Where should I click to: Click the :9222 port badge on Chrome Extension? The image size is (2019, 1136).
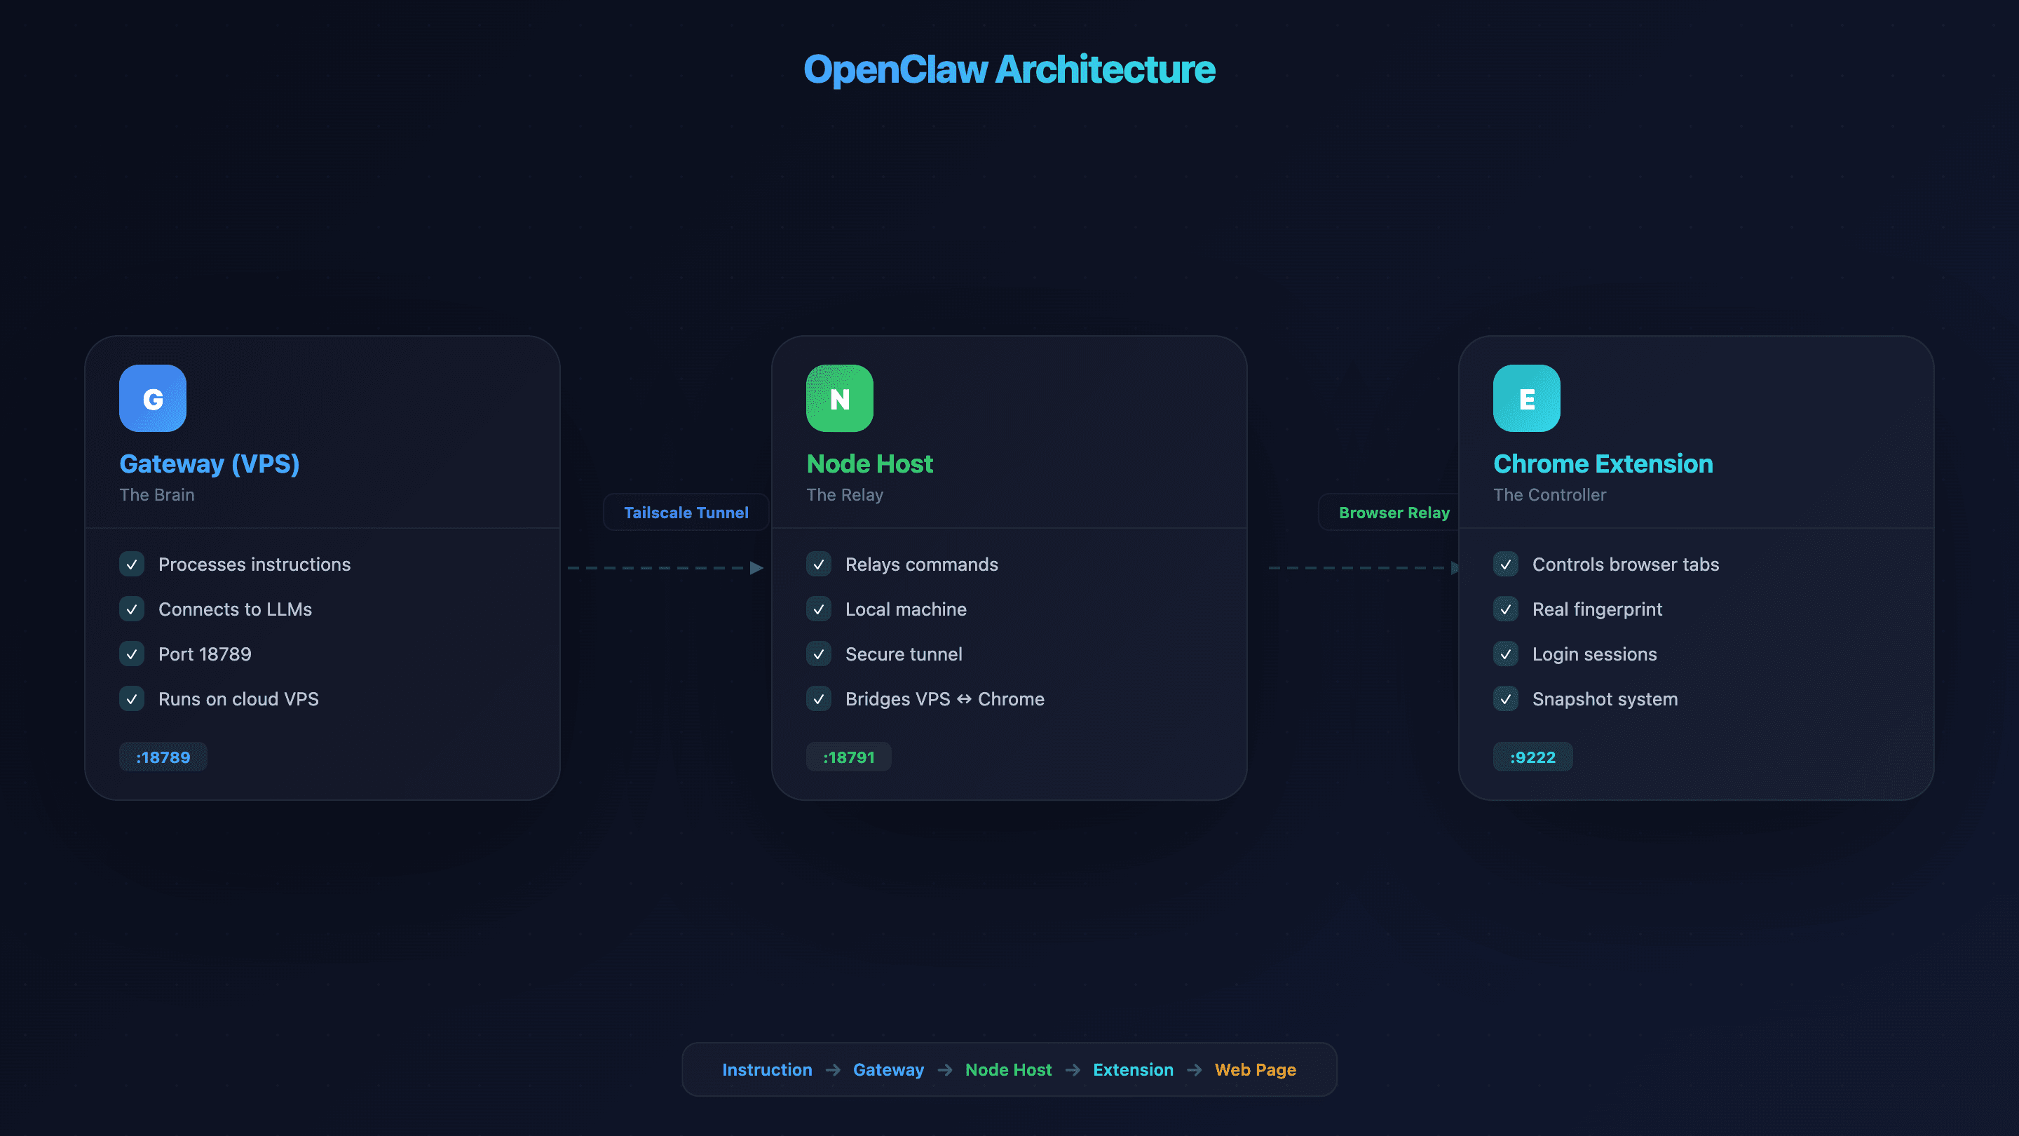(1532, 757)
